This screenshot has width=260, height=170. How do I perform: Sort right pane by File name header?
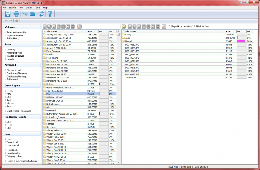[175, 31]
